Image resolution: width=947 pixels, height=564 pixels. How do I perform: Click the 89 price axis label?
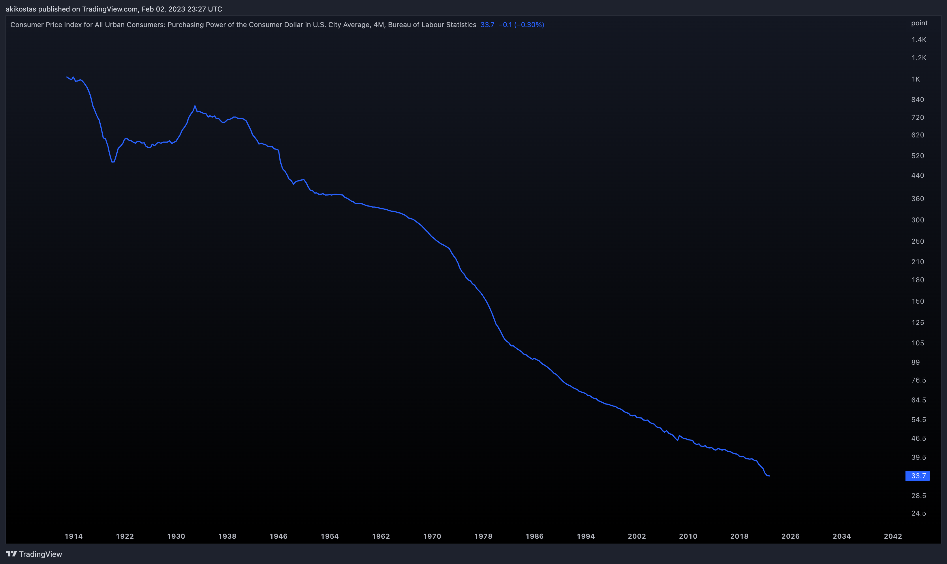click(915, 363)
